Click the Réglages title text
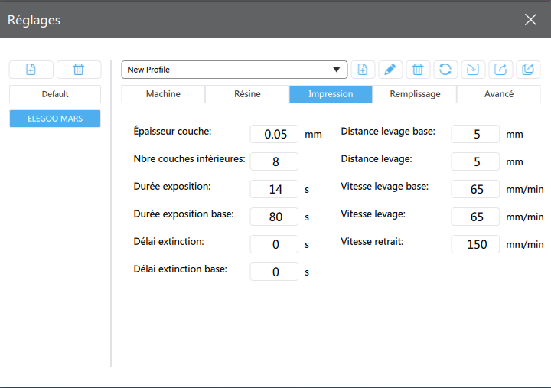 [34, 20]
